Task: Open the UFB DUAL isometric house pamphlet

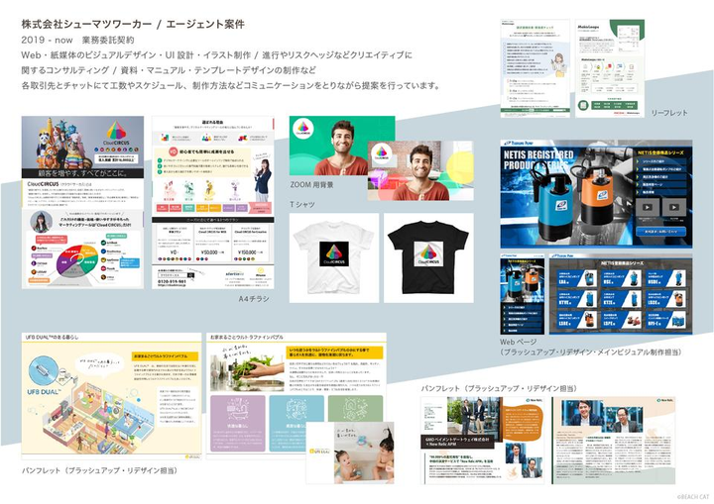Action: (x=111, y=396)
